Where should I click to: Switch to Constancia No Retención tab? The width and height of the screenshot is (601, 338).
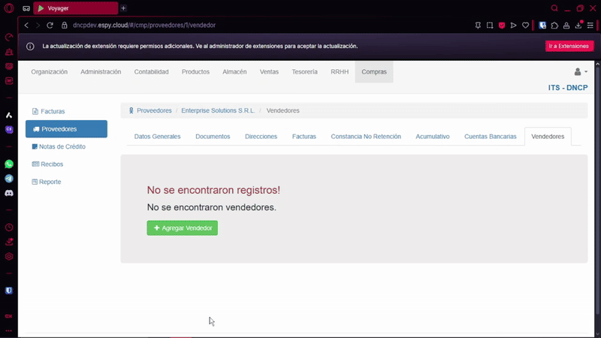pos(366,137)
